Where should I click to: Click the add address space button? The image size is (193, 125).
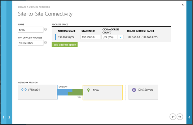click(x=64, y=45)
